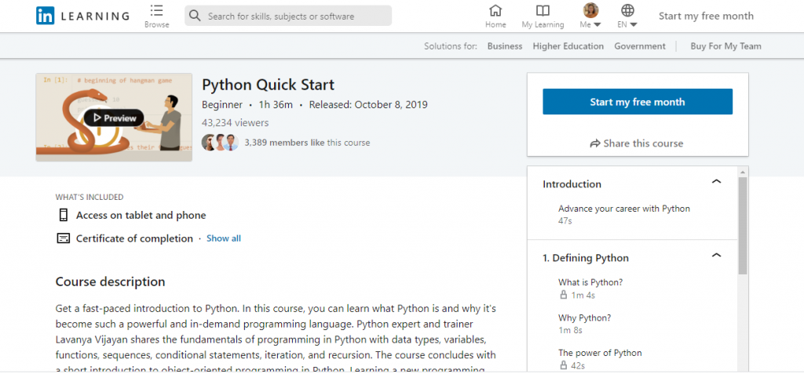Click the Course description heading

pyautogui.click(x=110, y=281)
